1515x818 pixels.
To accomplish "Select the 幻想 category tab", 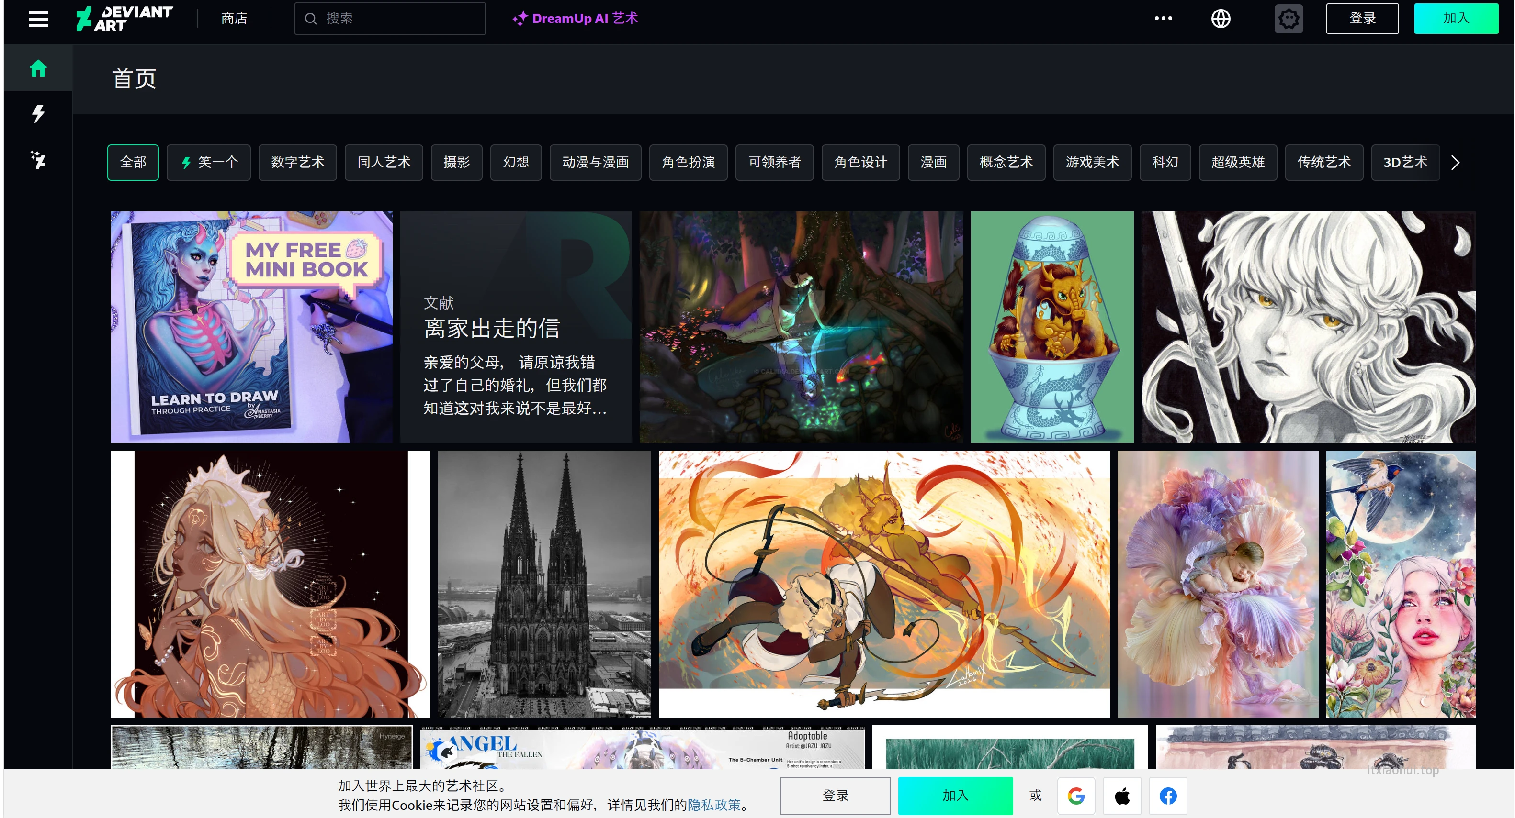I will 516,162.
